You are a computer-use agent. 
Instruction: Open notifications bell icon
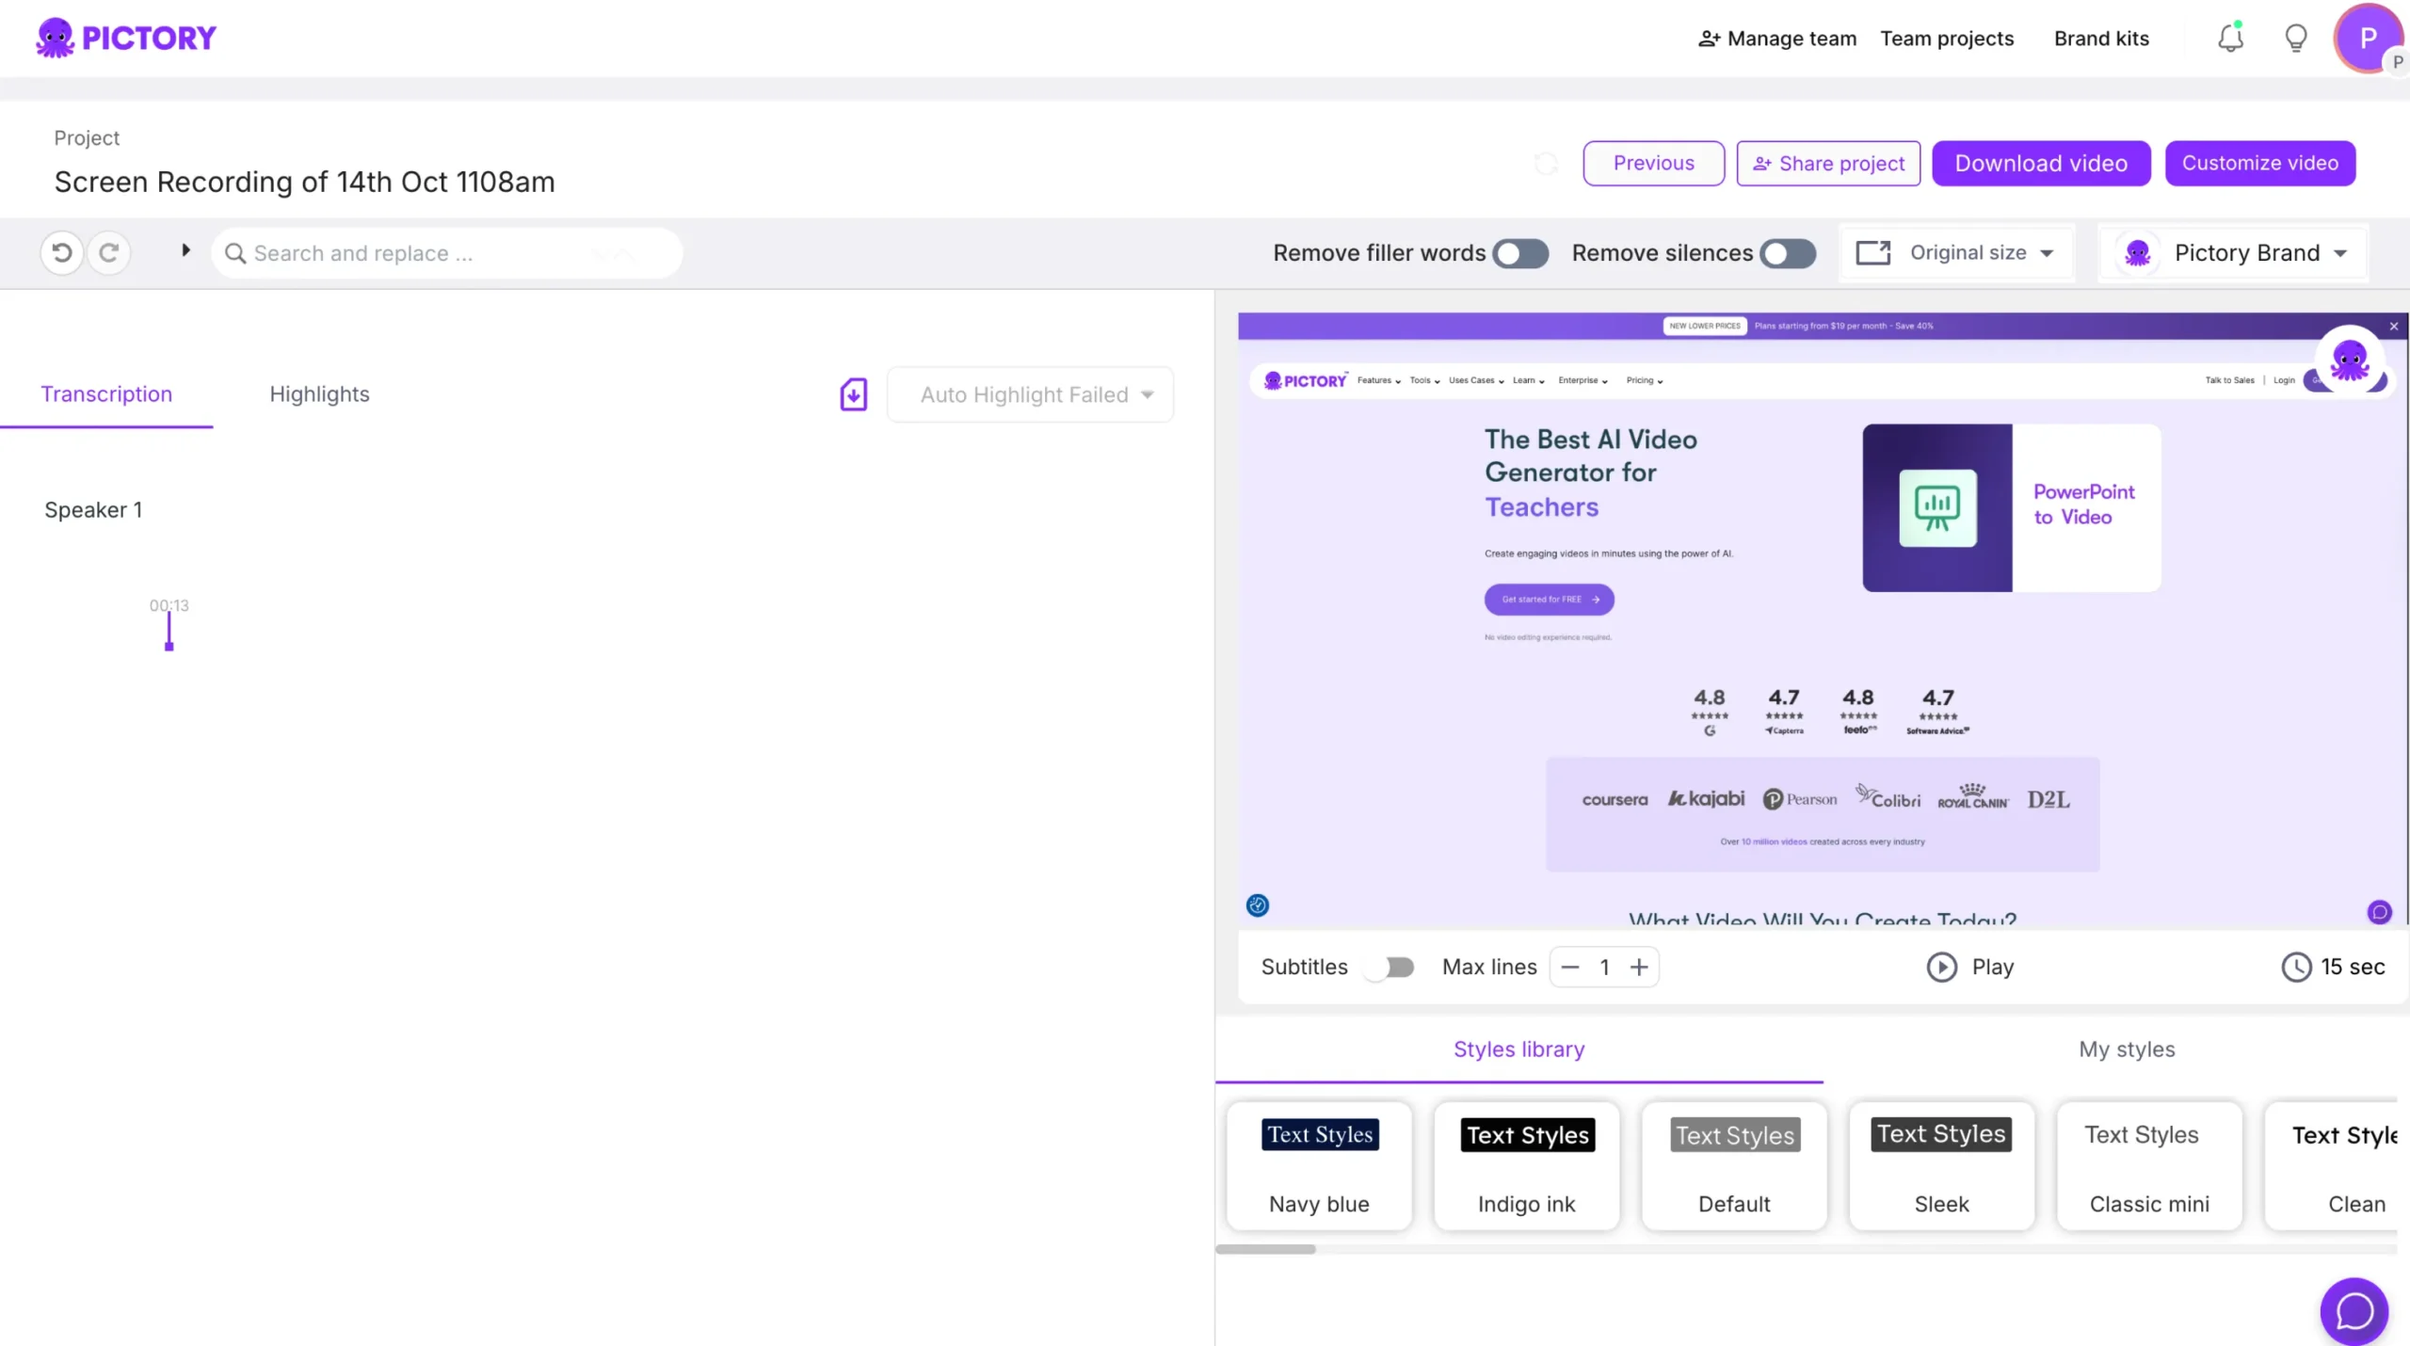pos(2230,39)
